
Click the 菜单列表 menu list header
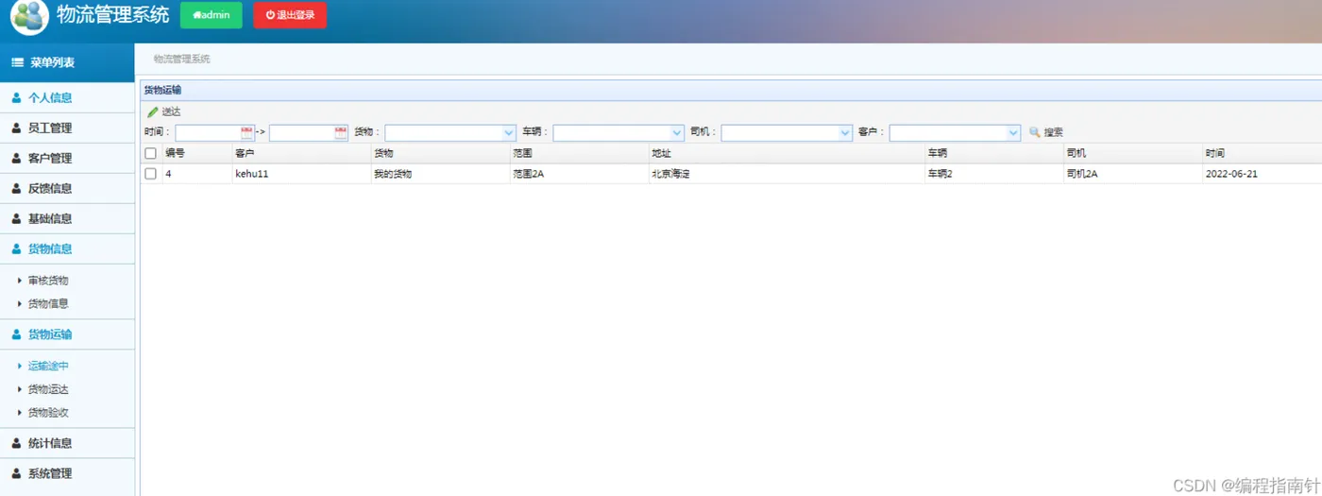click(67, 62)
